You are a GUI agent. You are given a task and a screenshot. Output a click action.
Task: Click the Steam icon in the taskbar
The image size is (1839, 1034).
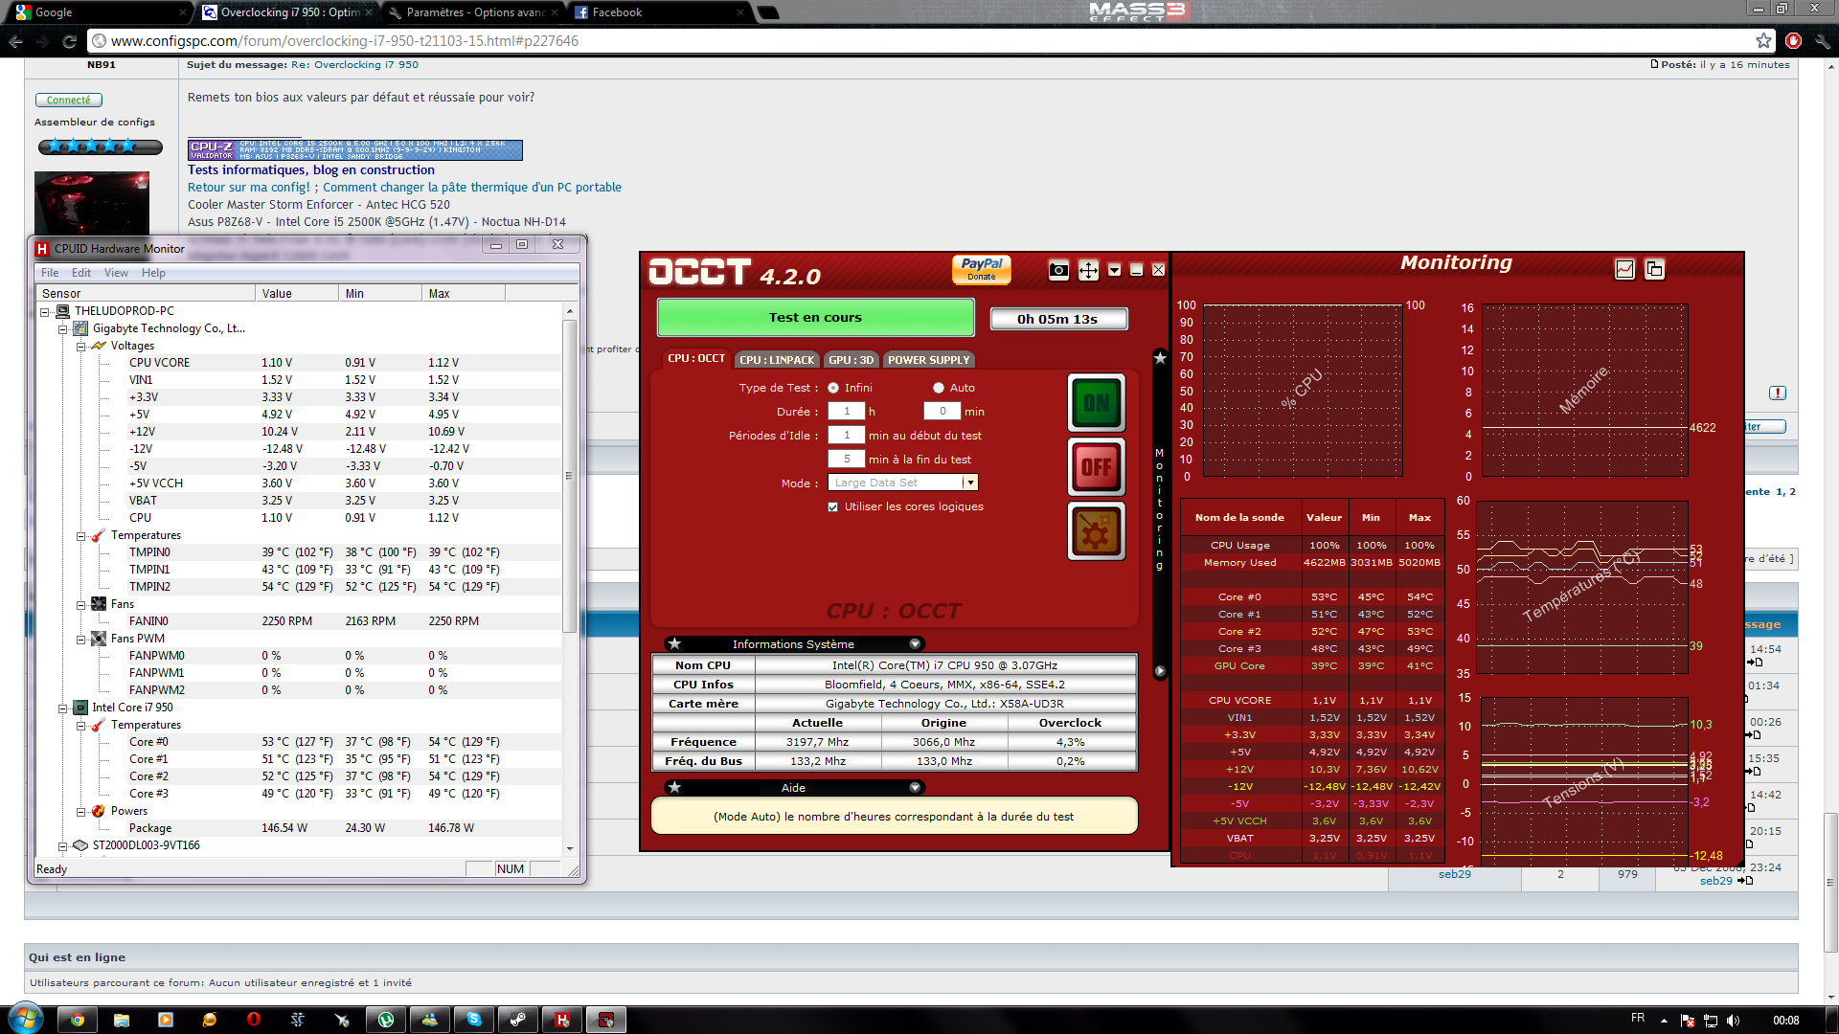(x=517, y=1020)
